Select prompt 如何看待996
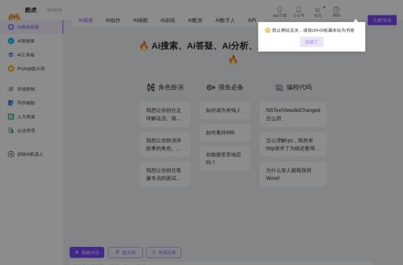Viewport: 403px width, 265px height. [x=225, y=133]
